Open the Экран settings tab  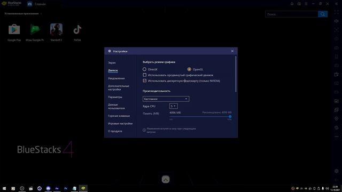click(112, 63)
